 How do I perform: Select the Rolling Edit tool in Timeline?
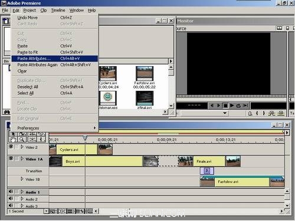click(32, 134)
